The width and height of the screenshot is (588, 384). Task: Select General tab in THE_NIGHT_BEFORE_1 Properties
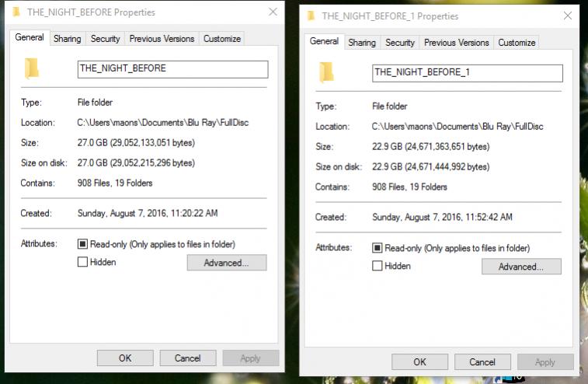324,41
